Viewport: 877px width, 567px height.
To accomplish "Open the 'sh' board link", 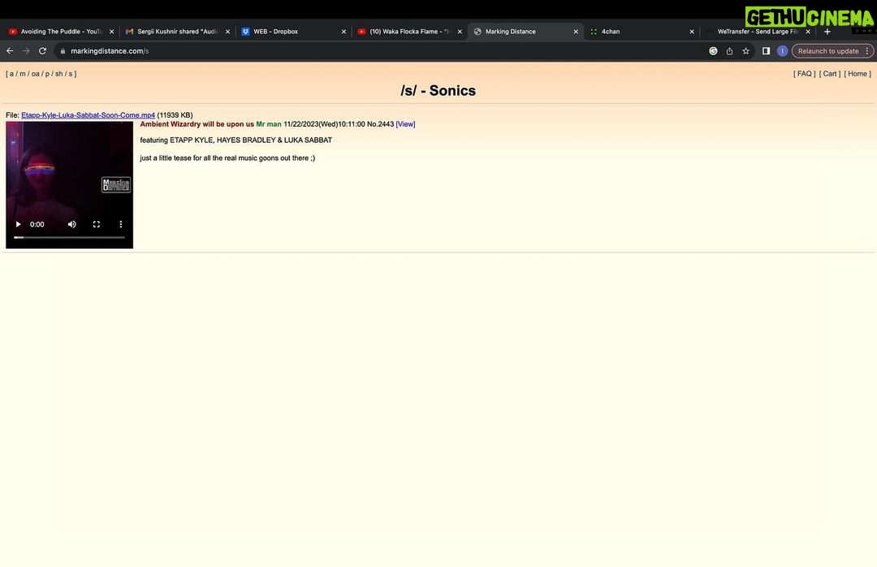I will tap(58, 74).
